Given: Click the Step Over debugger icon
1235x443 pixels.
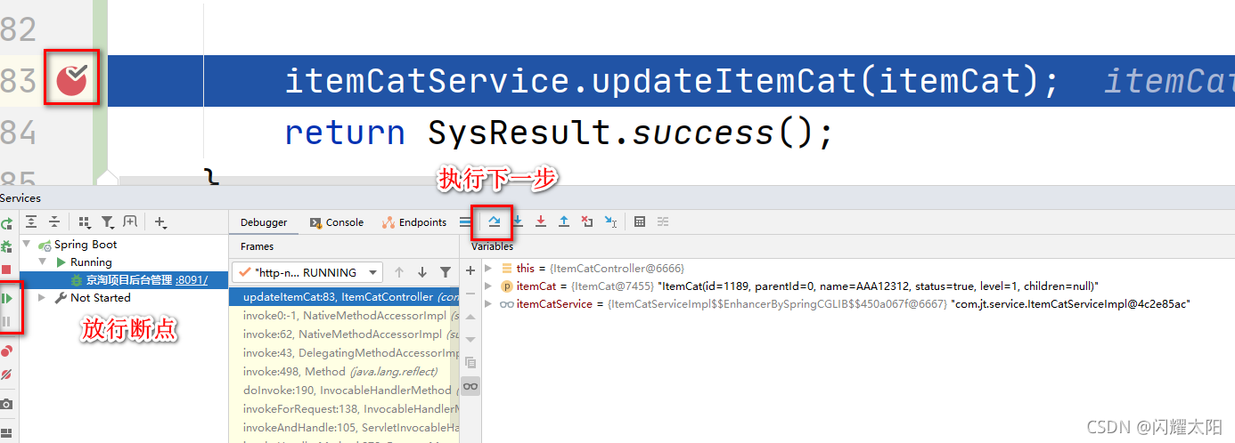Looking at the screenshot, I should pos(494,221).
